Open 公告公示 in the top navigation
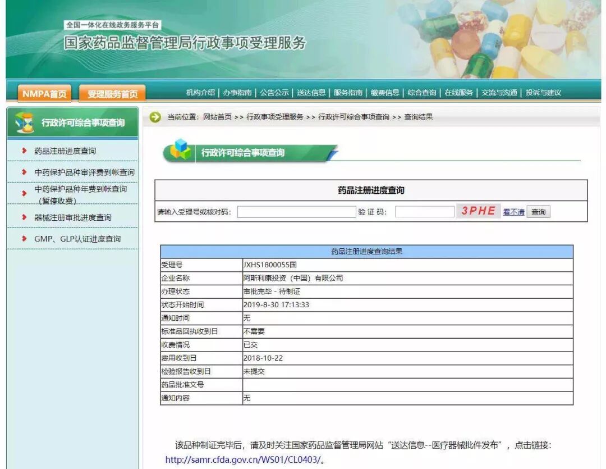 click(x=274, y=93)
